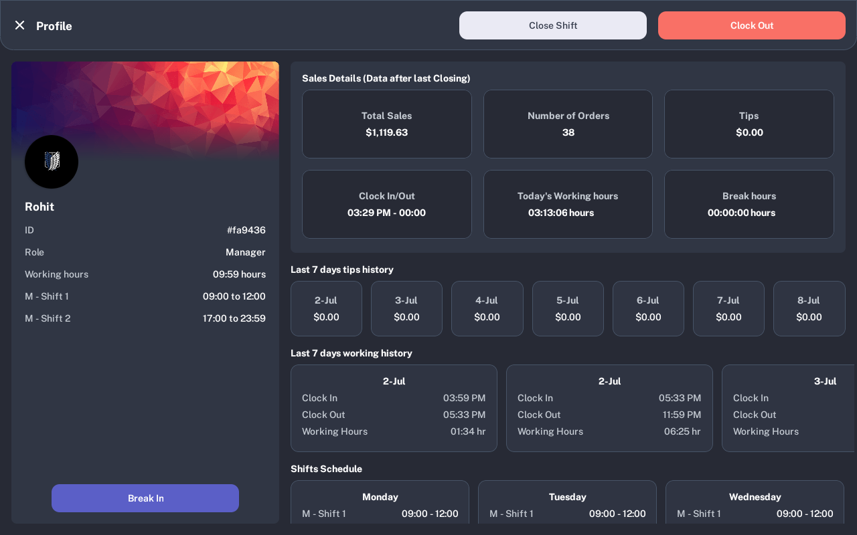Click the 'Manager' role value
Viewport: 857px width, 535px height.
(x=246, y=252)
